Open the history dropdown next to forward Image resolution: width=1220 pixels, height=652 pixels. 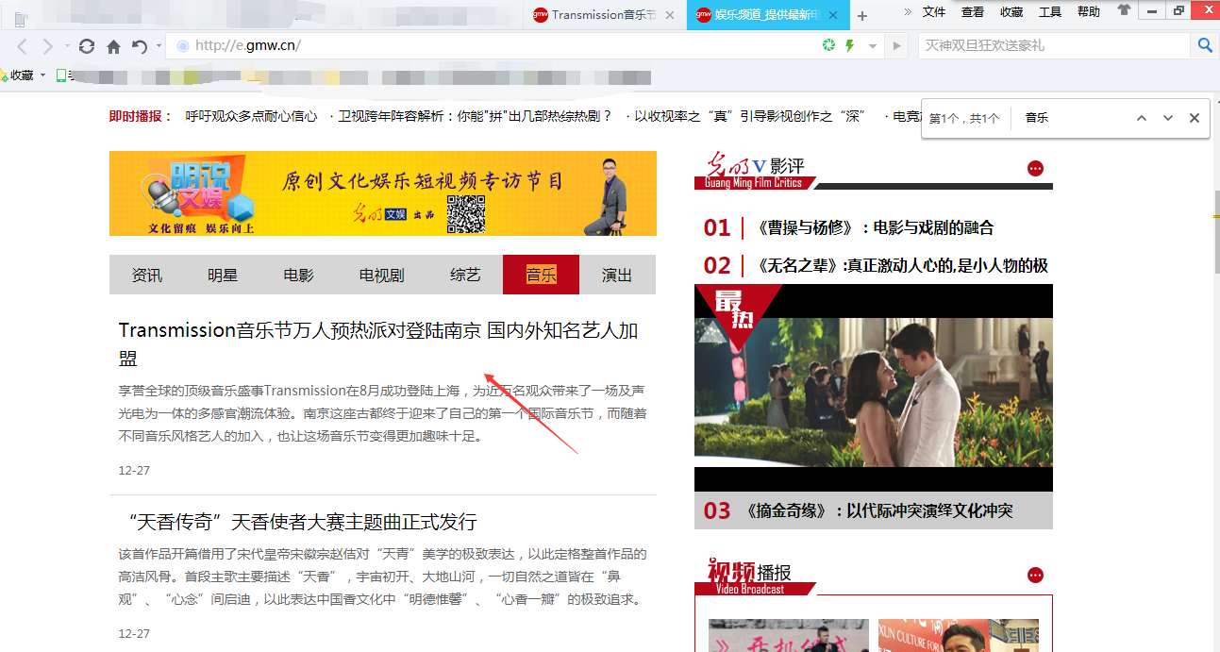[x=67, y=46]
